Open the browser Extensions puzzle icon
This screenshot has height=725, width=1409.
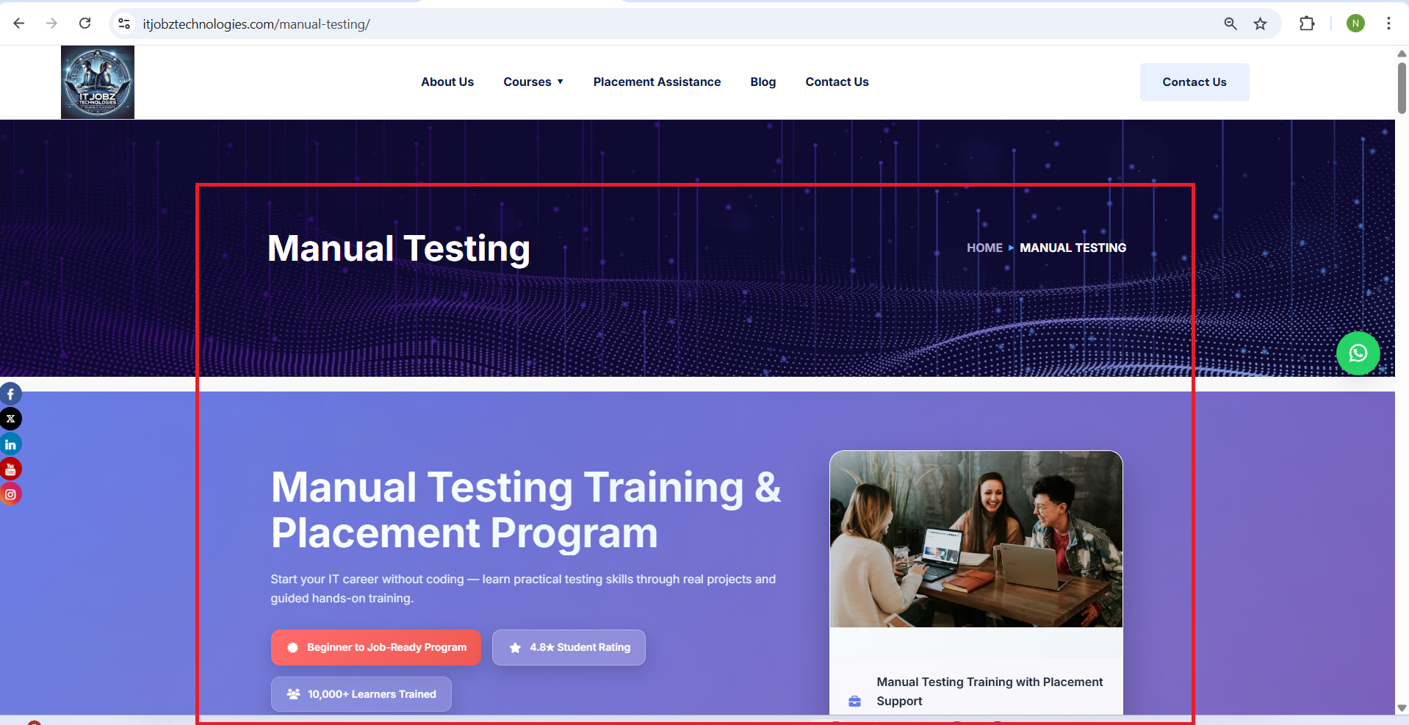(x=1307, y=24)
